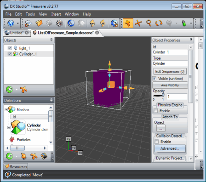Click the Advanced... button
The width and height of the screenshot is (206, 182).
[170, 148]
